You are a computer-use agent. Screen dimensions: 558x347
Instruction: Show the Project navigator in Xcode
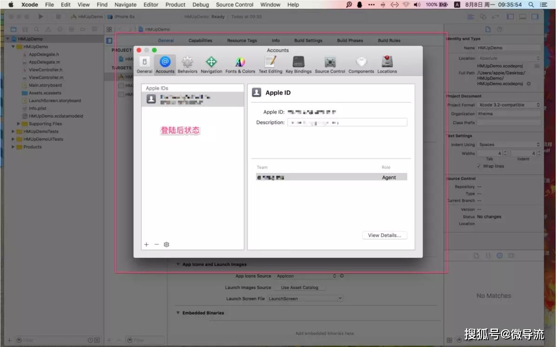coord(13,29)
